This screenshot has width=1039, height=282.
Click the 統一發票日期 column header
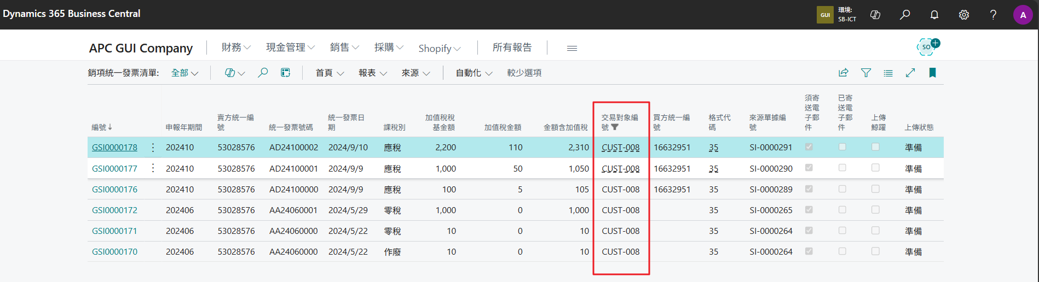347,122
